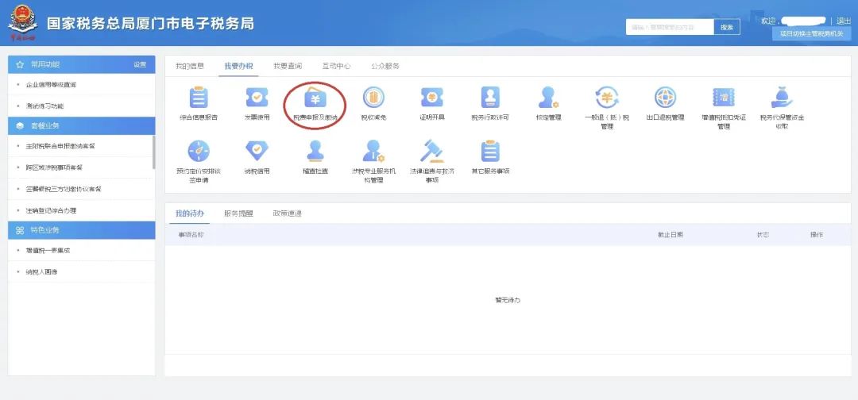Click the 退出 logout link
Screen dimensions: 858x400
point(844,21)
